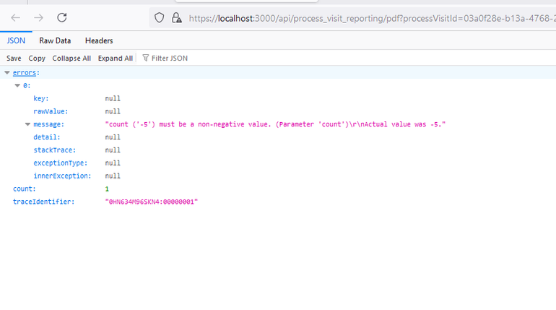Open the Headers tab
Screen dimensions: 556x310
pos(99,40)
